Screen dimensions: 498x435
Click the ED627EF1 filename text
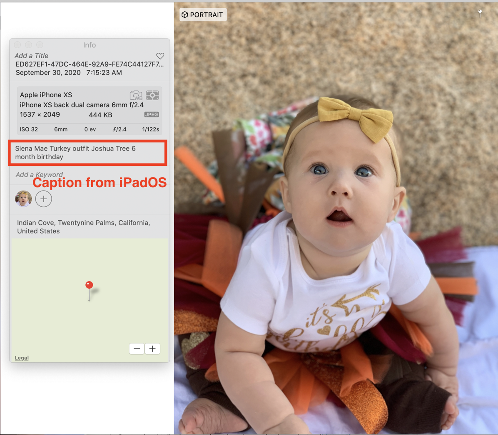[90, 64]
